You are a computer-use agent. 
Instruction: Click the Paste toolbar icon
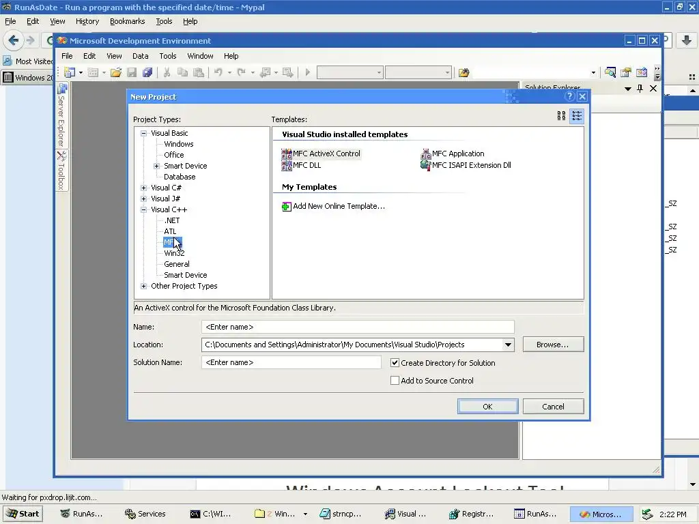199,72
